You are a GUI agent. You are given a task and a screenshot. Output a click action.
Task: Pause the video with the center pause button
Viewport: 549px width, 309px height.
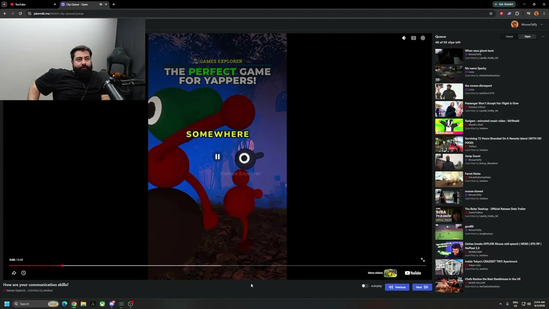tap(217, 157)
